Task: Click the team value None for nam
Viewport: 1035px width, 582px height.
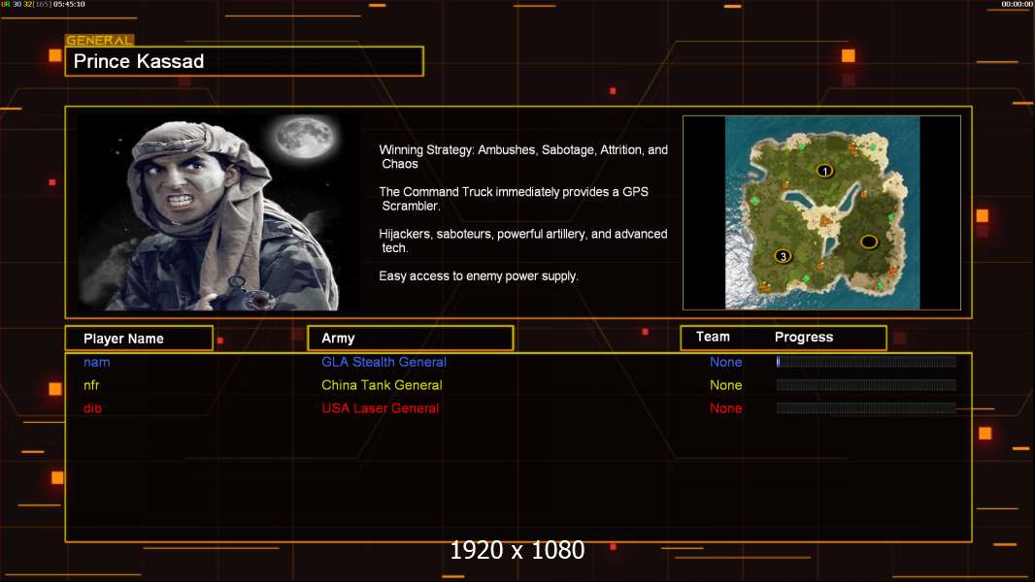Action: tap(725, 362)
